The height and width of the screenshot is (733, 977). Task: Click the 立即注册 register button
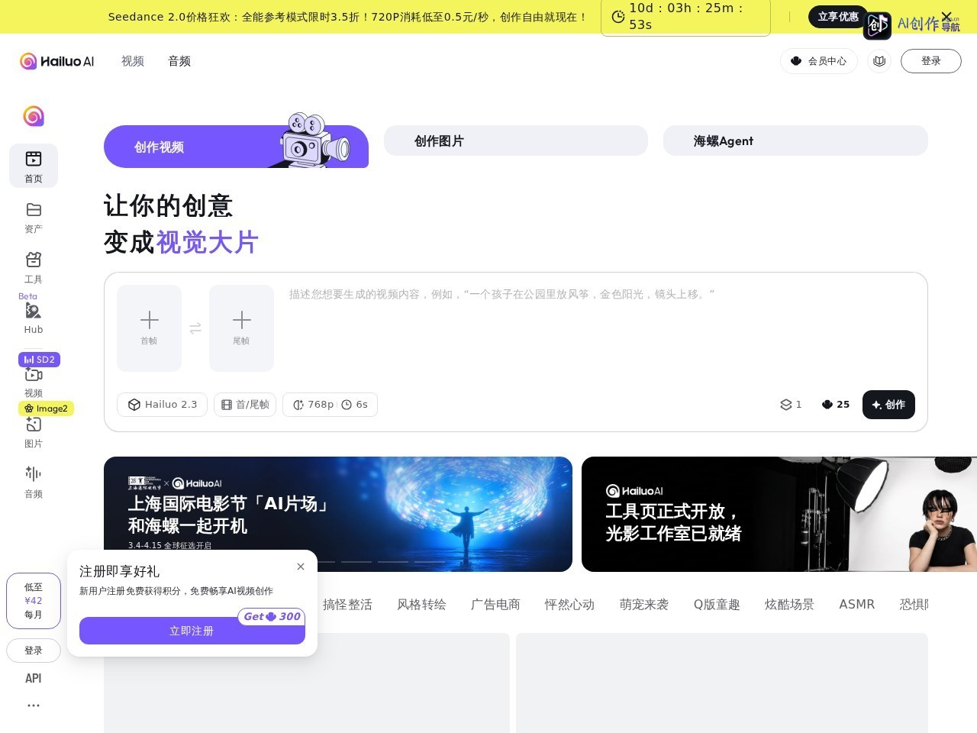click(192, 631)
